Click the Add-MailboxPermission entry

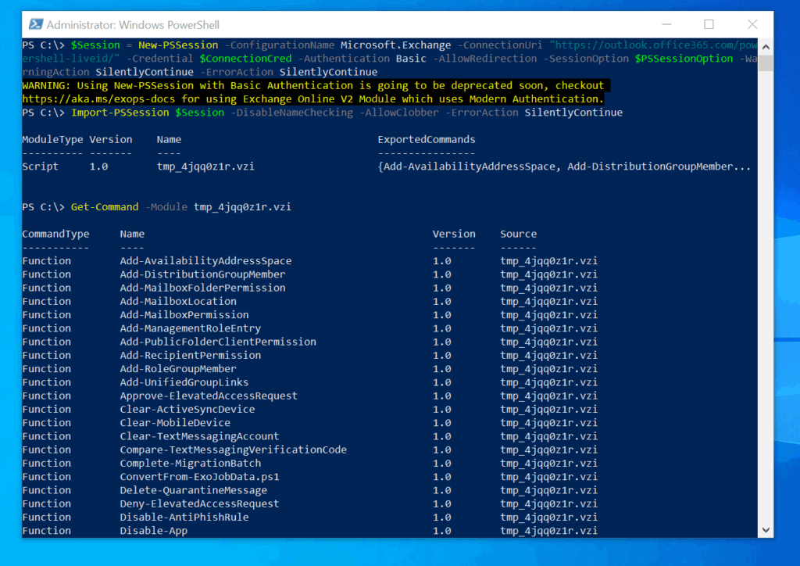tap(184, 315)
